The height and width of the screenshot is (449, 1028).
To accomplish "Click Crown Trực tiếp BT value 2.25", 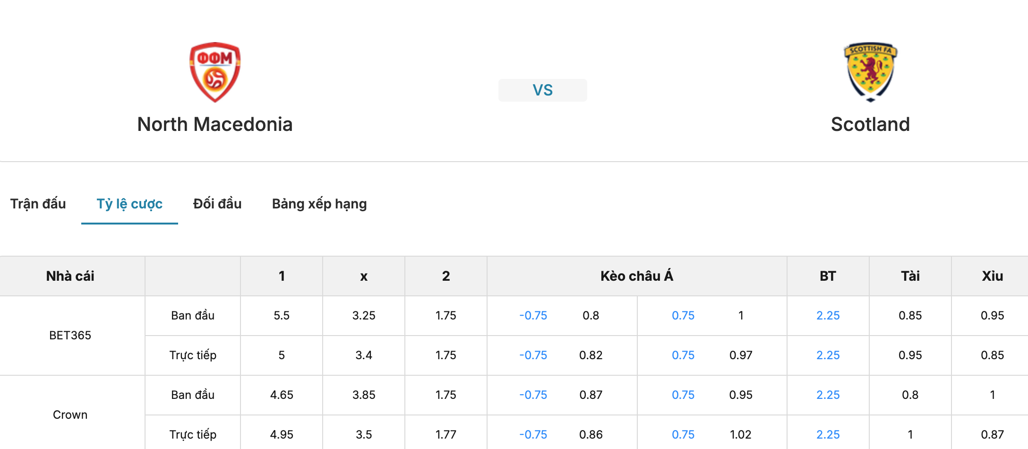I will tap(828, 434).
